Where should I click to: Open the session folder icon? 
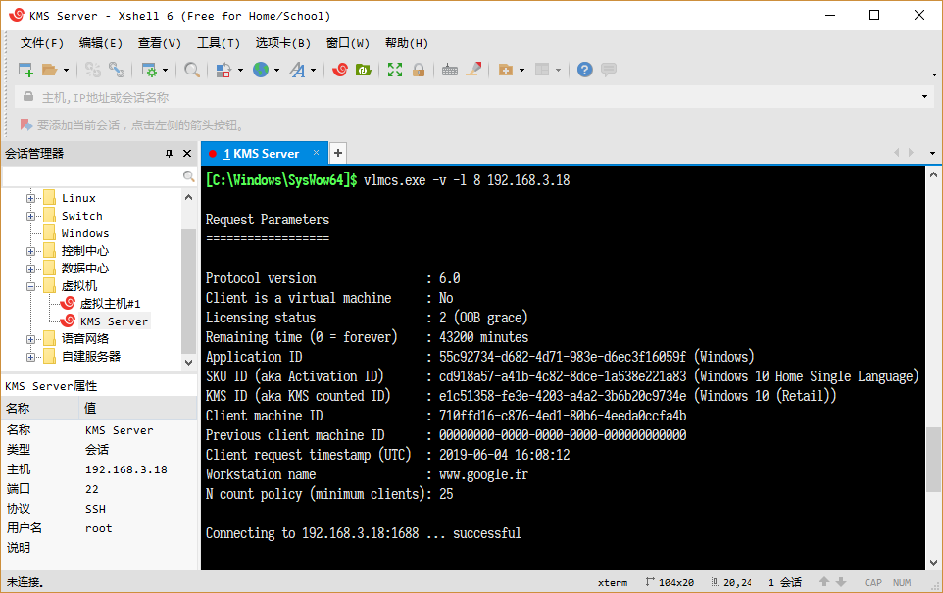[x=49, y=70]
